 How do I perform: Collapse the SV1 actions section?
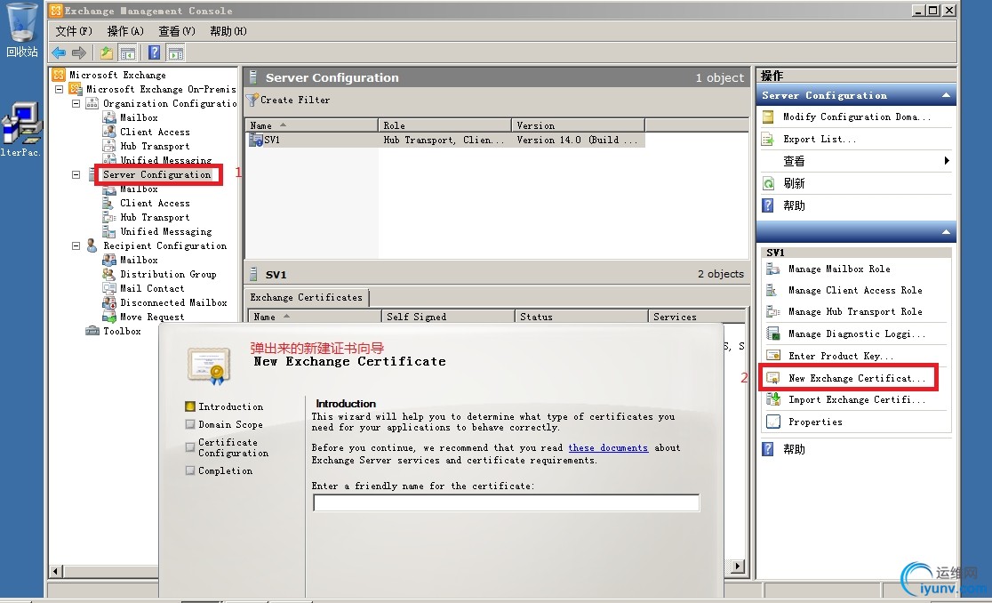946,232
